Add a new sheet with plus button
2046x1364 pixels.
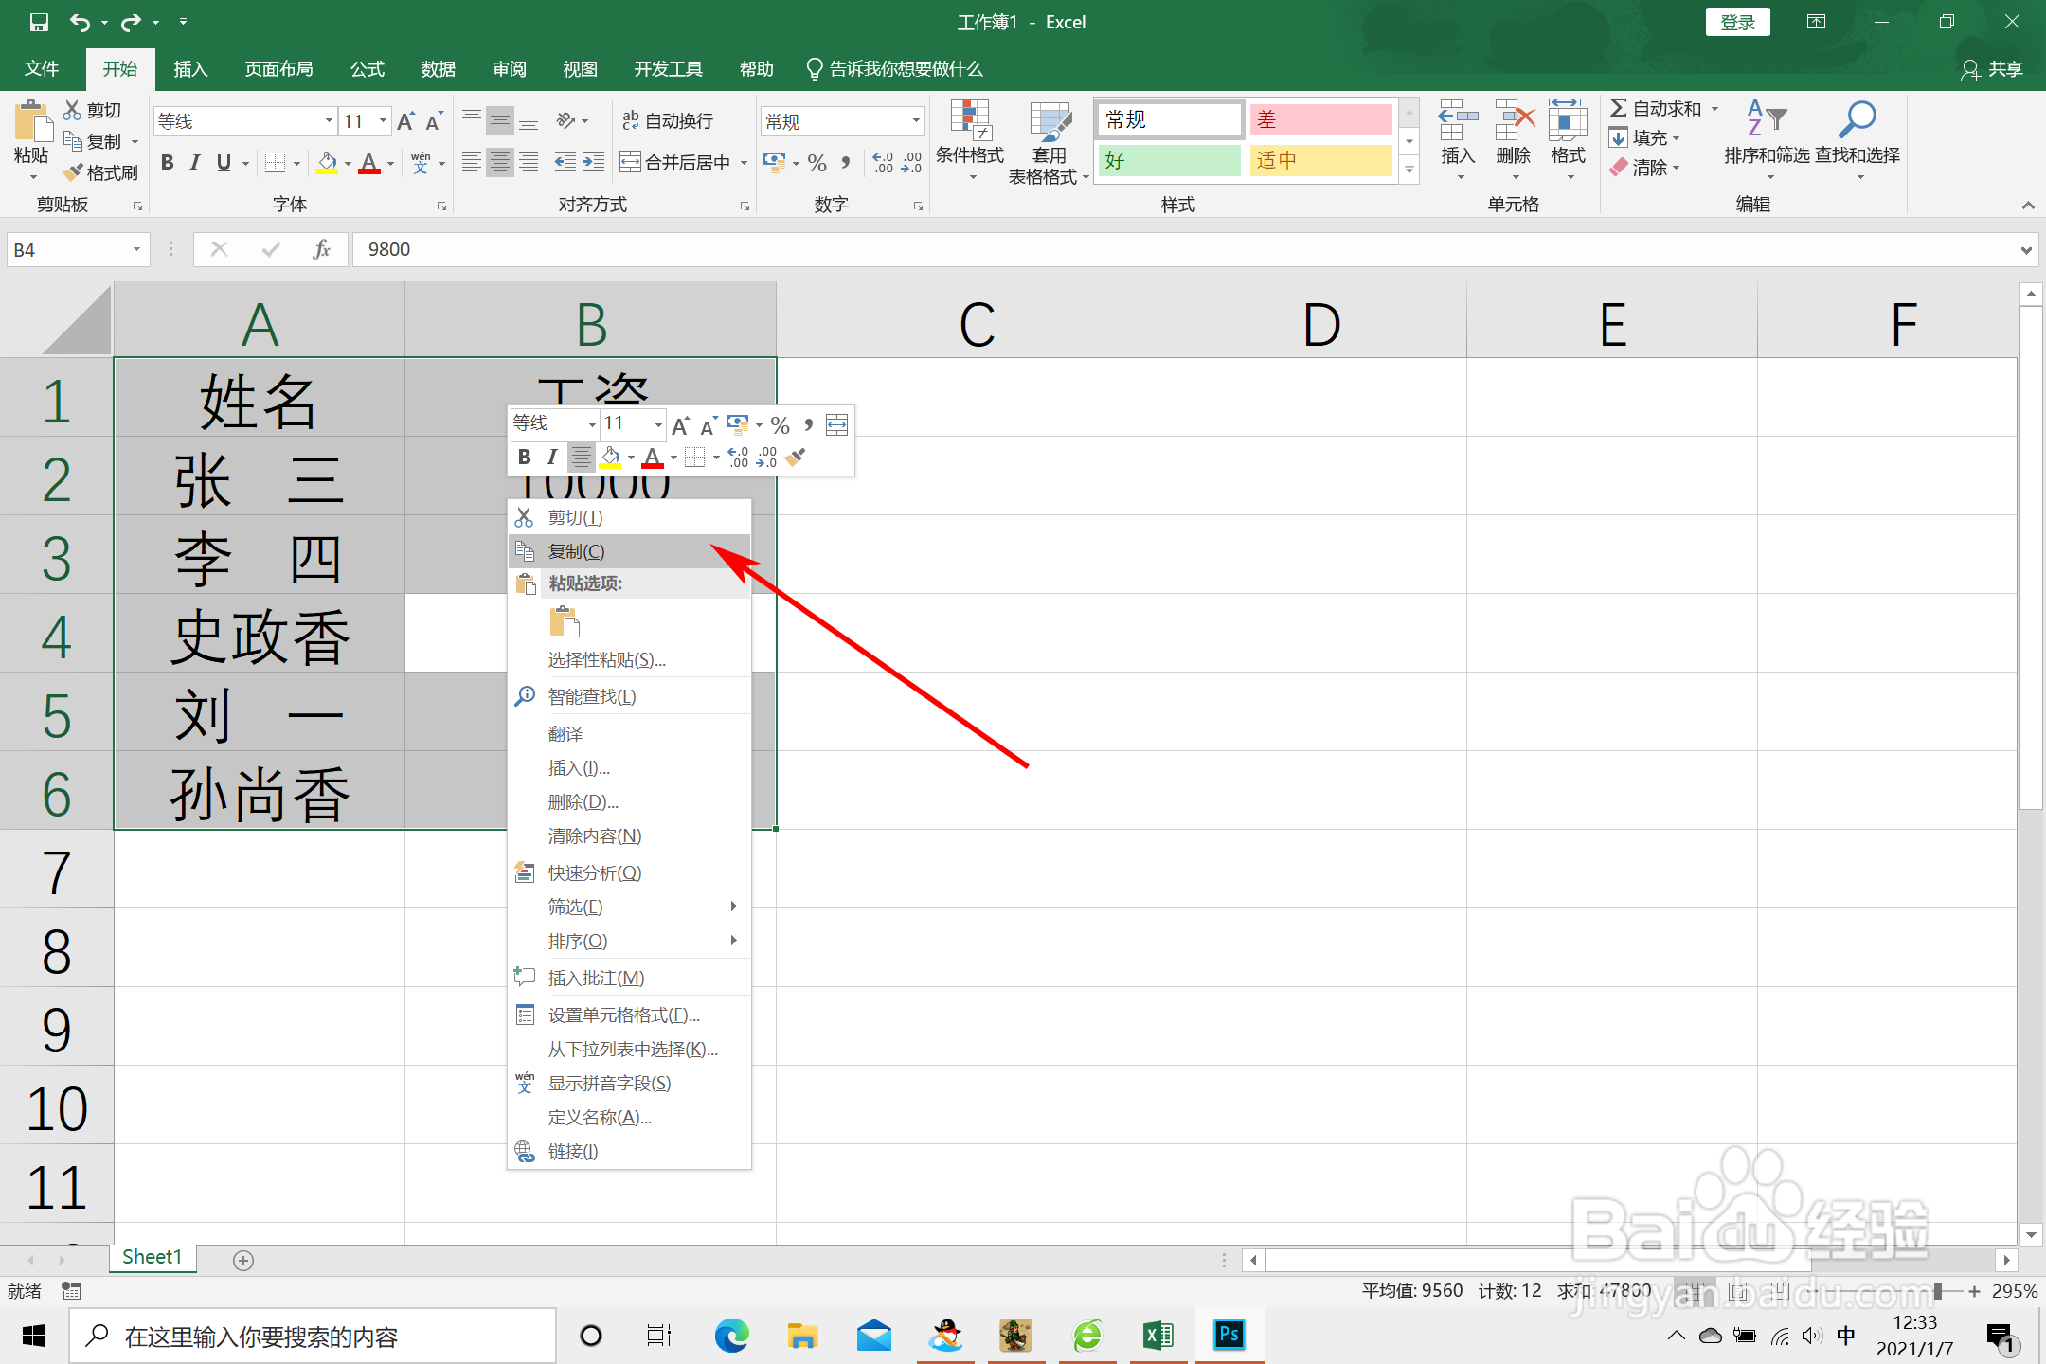[243, 1260]
